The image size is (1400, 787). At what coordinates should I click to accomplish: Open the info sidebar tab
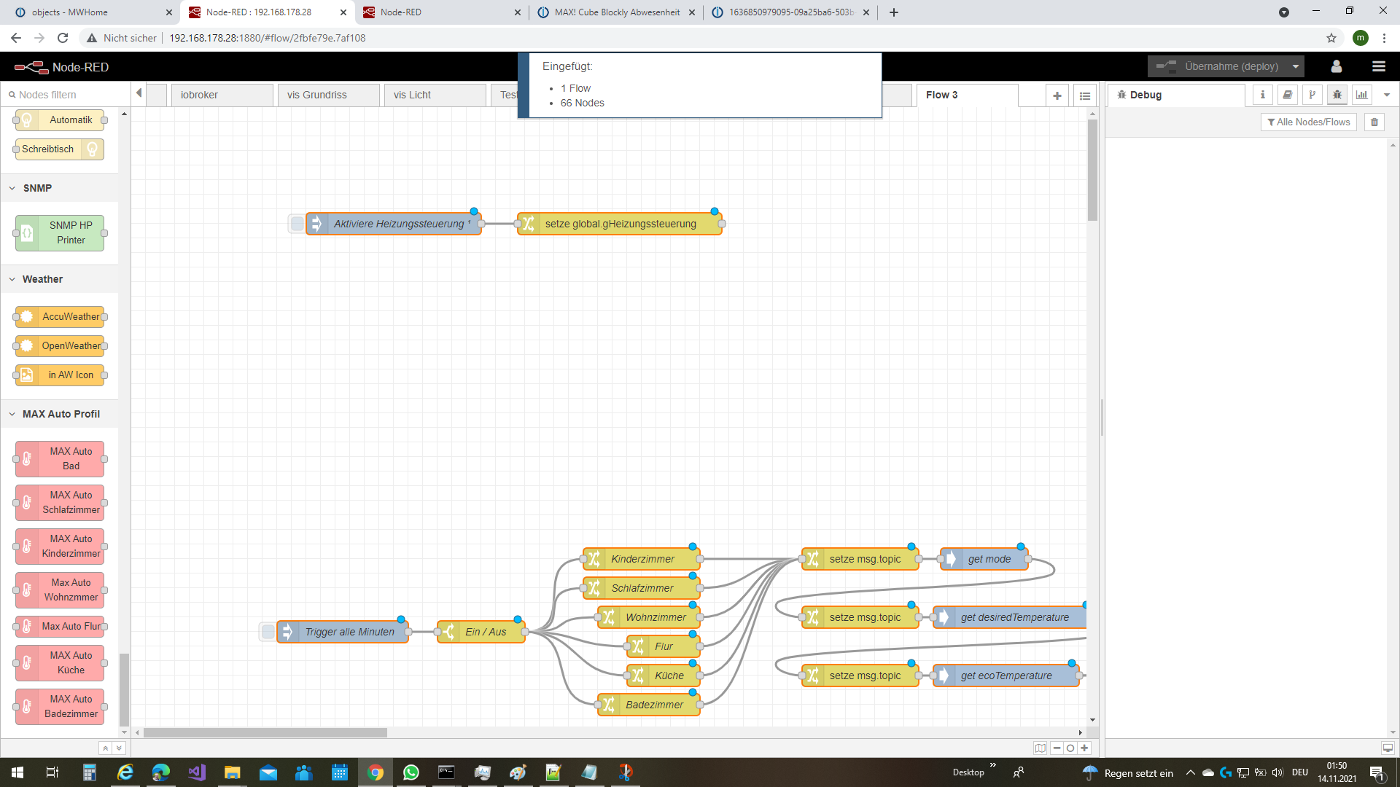(1262, 95)
